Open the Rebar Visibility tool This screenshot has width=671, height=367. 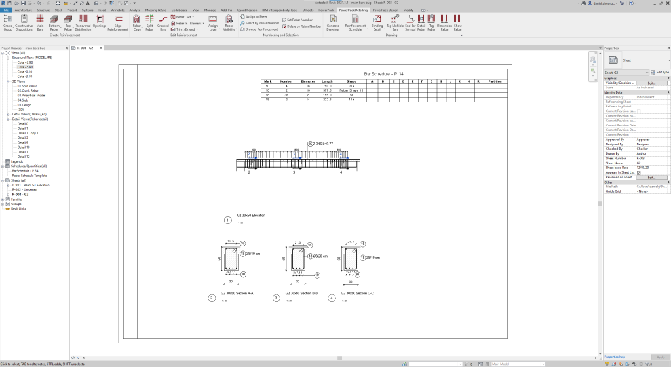point(229,23)
